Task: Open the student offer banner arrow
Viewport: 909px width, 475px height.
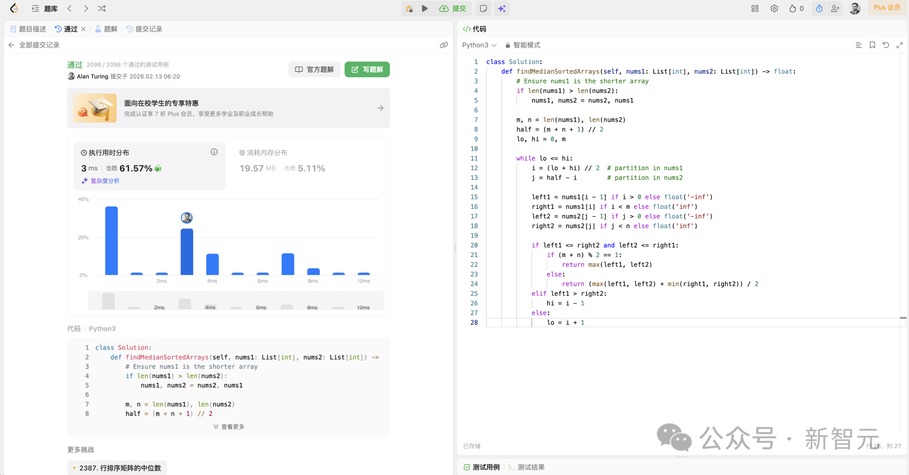Action: pos(380,108)
